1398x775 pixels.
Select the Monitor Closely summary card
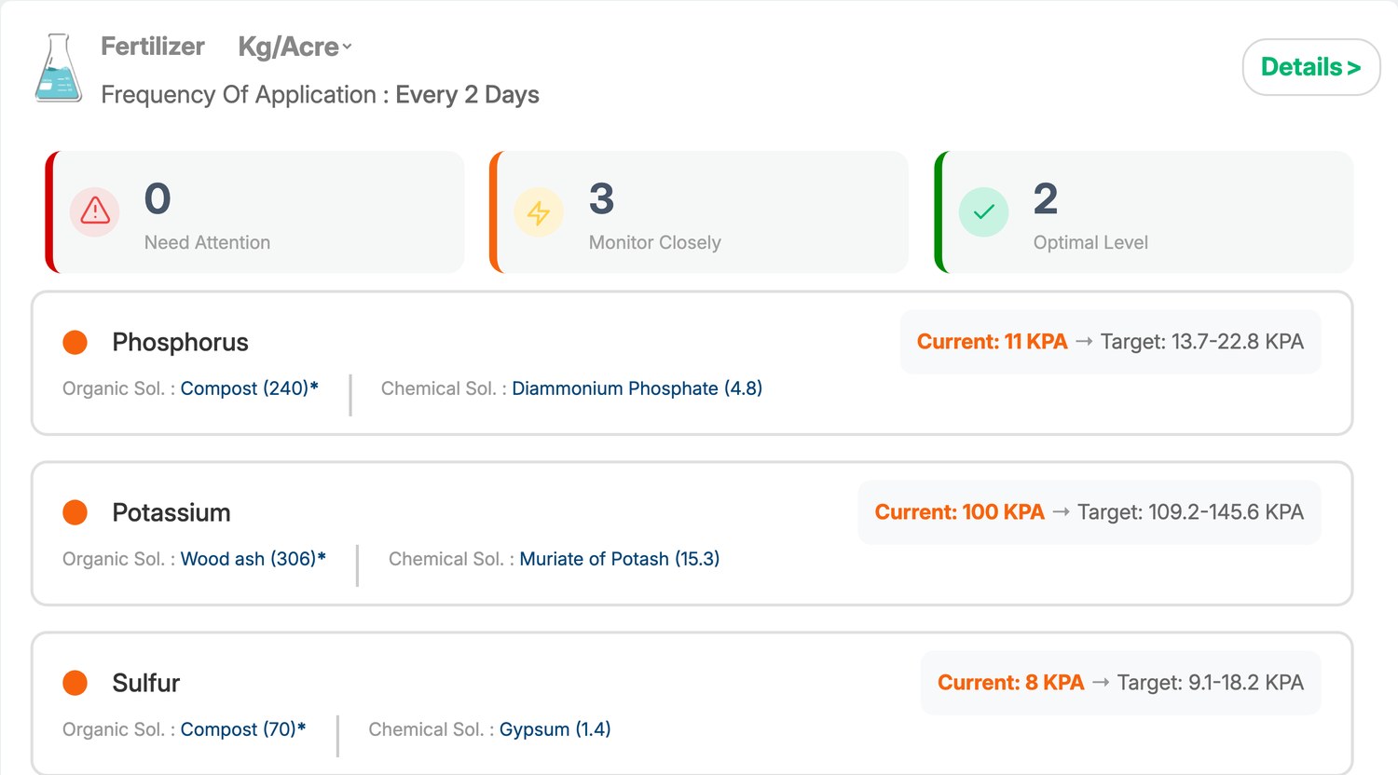pyautogui.click(x=699, y=211)
